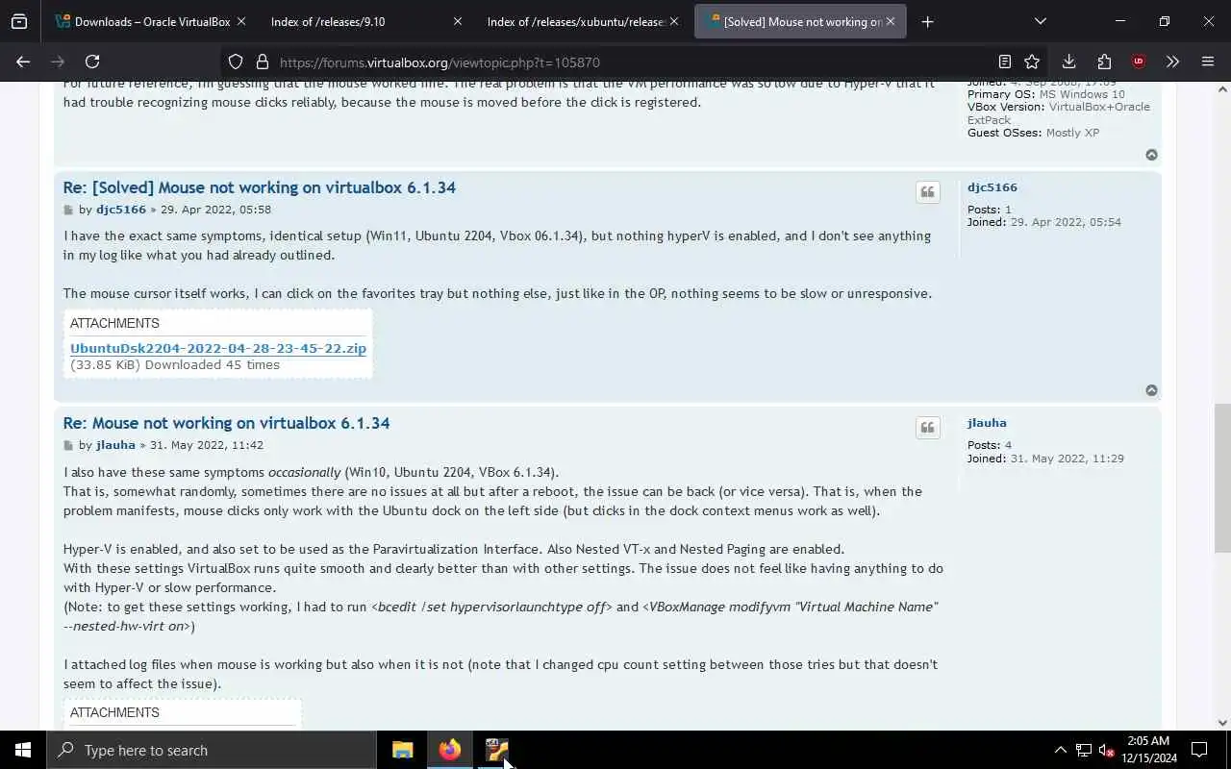Click post date '31. May 2022, 11:42'

pos(207,445)
